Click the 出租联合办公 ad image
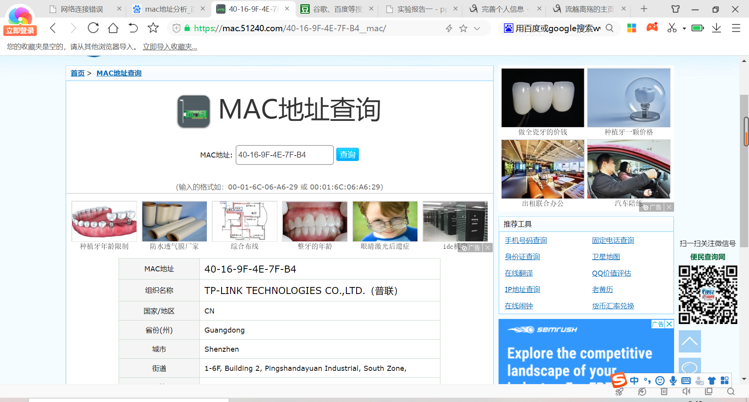The height and width of the screenshot is (402, 749). tap(543, 169)
